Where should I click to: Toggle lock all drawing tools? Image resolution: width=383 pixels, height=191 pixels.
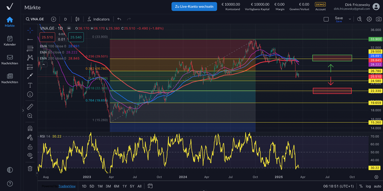tap(30, 147)
